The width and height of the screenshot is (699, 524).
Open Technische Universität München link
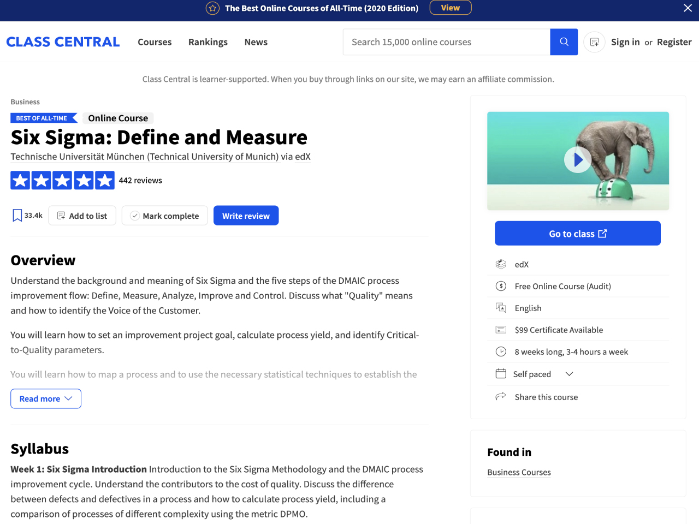coord(145,157)
